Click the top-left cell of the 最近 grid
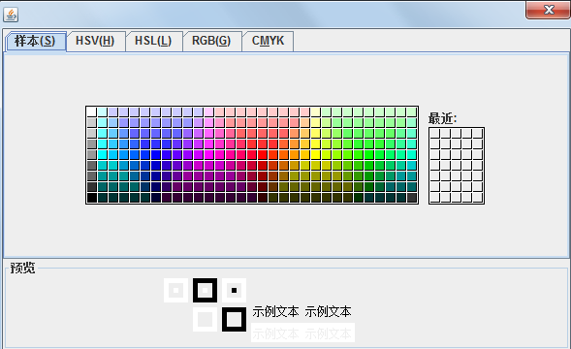This screenshot has height=349, width=571. (x=435, y=134)
